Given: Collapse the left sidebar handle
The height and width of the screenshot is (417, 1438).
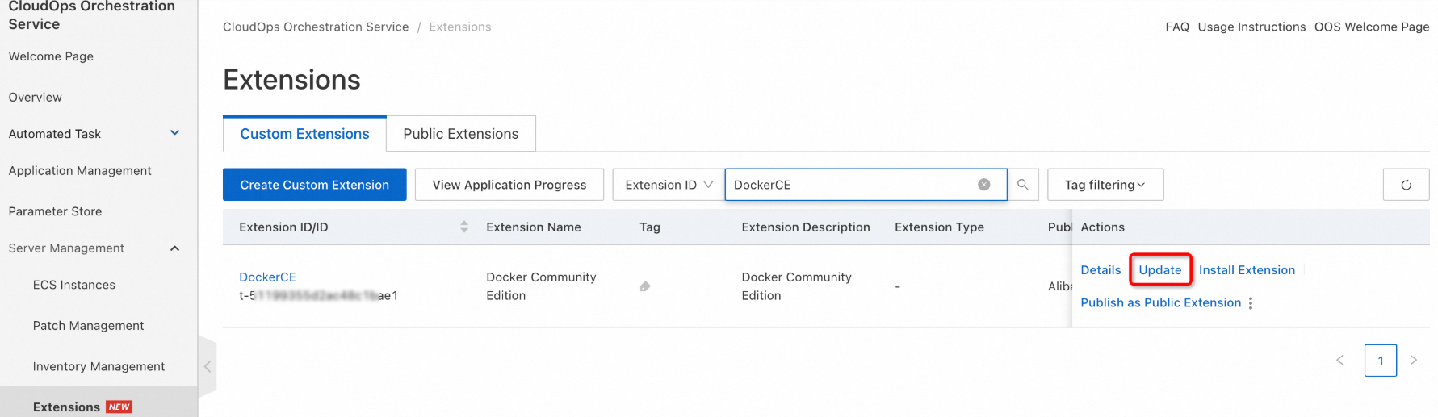Looking at the screenshot, I should [x=208, y=366].
